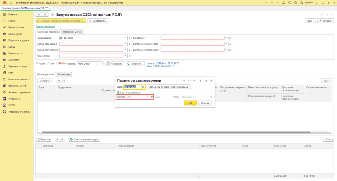Screen dimensions: 337x181
Task: Click the Загрузить button
Action: [135, 64]
